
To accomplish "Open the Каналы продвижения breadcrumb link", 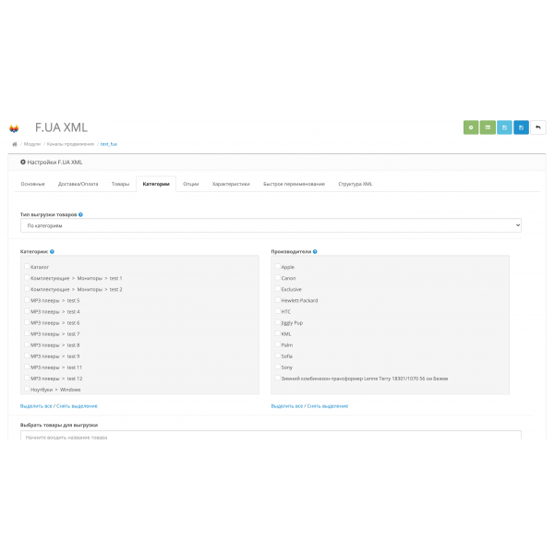I will (x=70, y=144).
